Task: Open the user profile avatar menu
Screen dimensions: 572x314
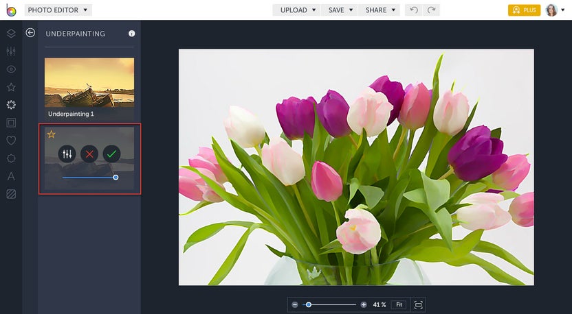Action: tap(555, 10)
